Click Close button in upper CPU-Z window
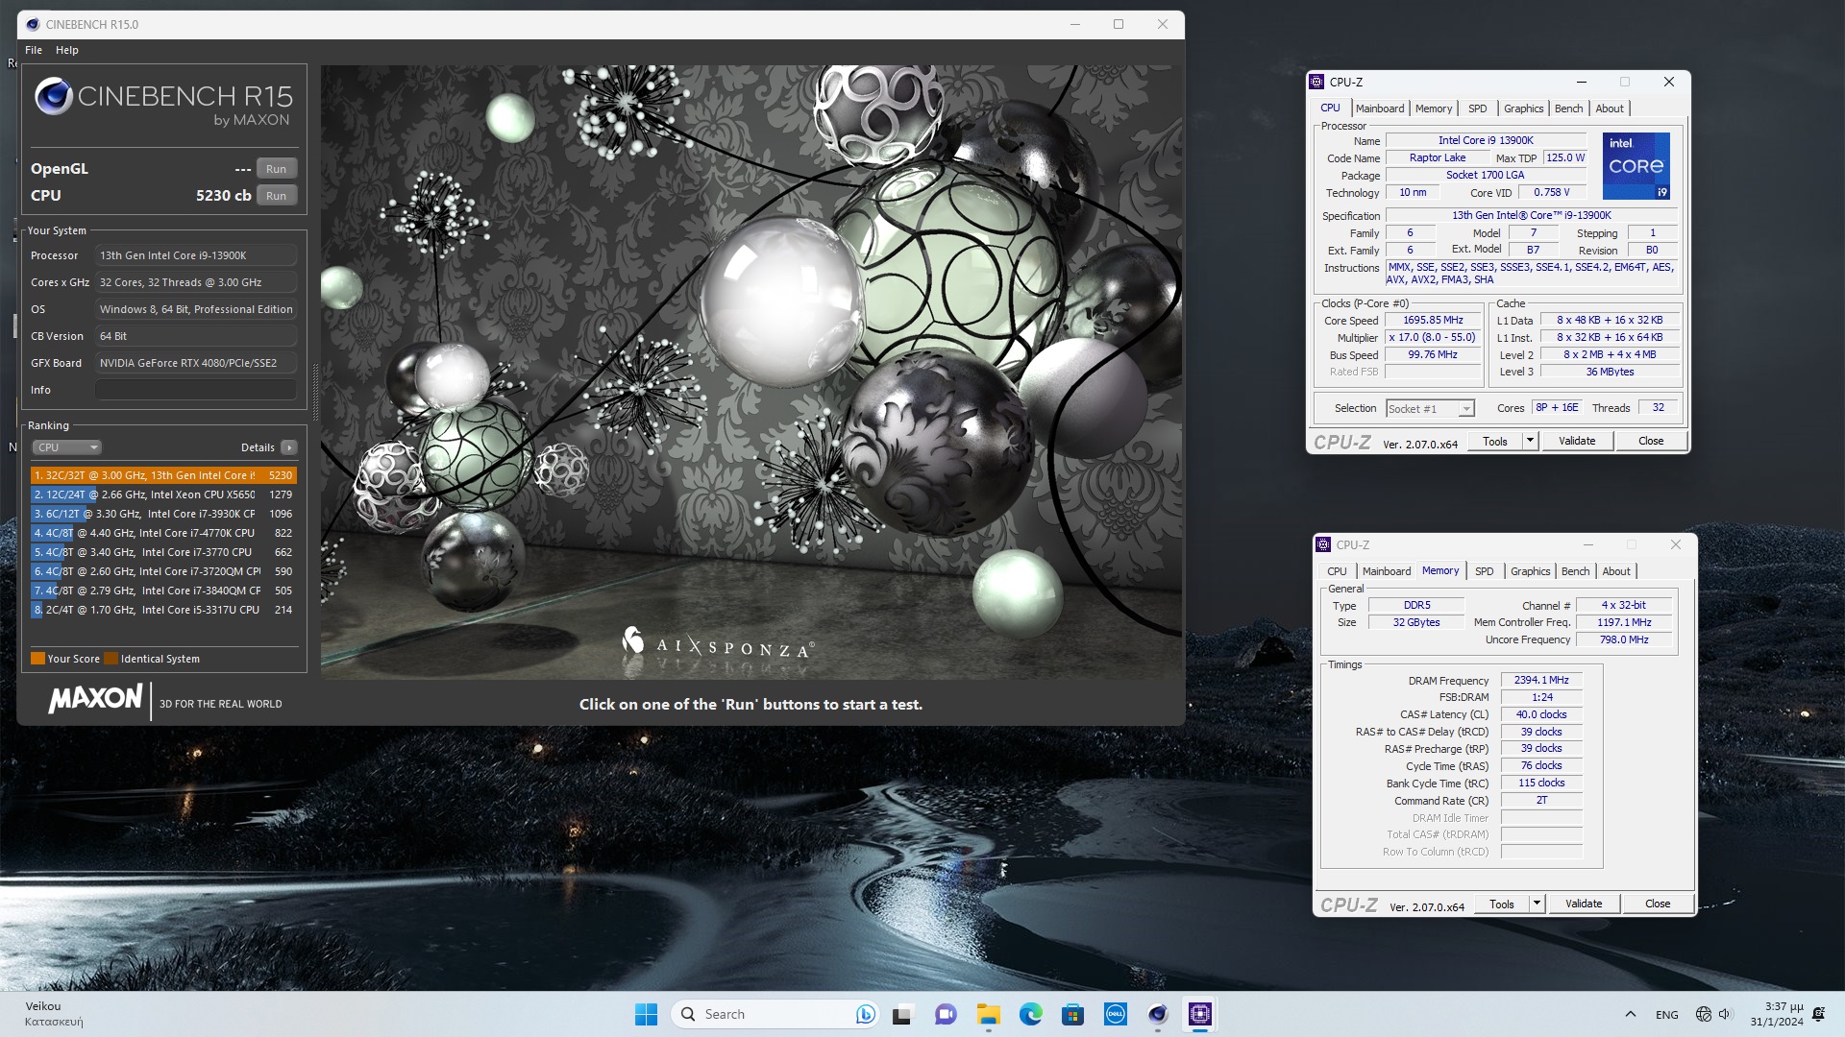Screen dimensions: 1845x1037 (1651, 442)
